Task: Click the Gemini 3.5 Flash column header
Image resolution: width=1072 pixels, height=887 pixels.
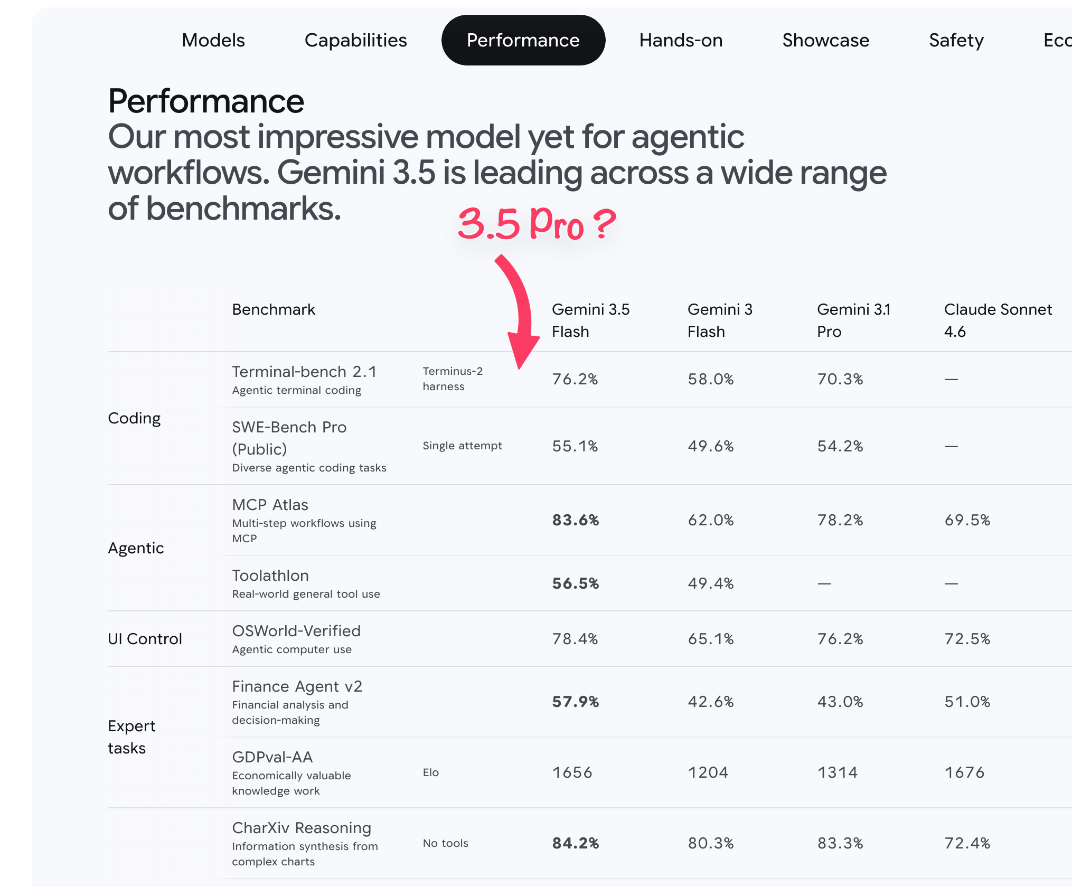Action: click(x=590, y=320)
